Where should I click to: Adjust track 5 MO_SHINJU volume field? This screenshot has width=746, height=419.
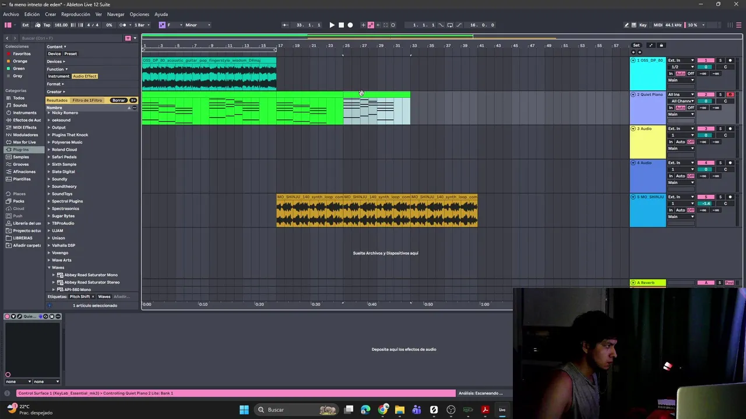click(706, 204)
